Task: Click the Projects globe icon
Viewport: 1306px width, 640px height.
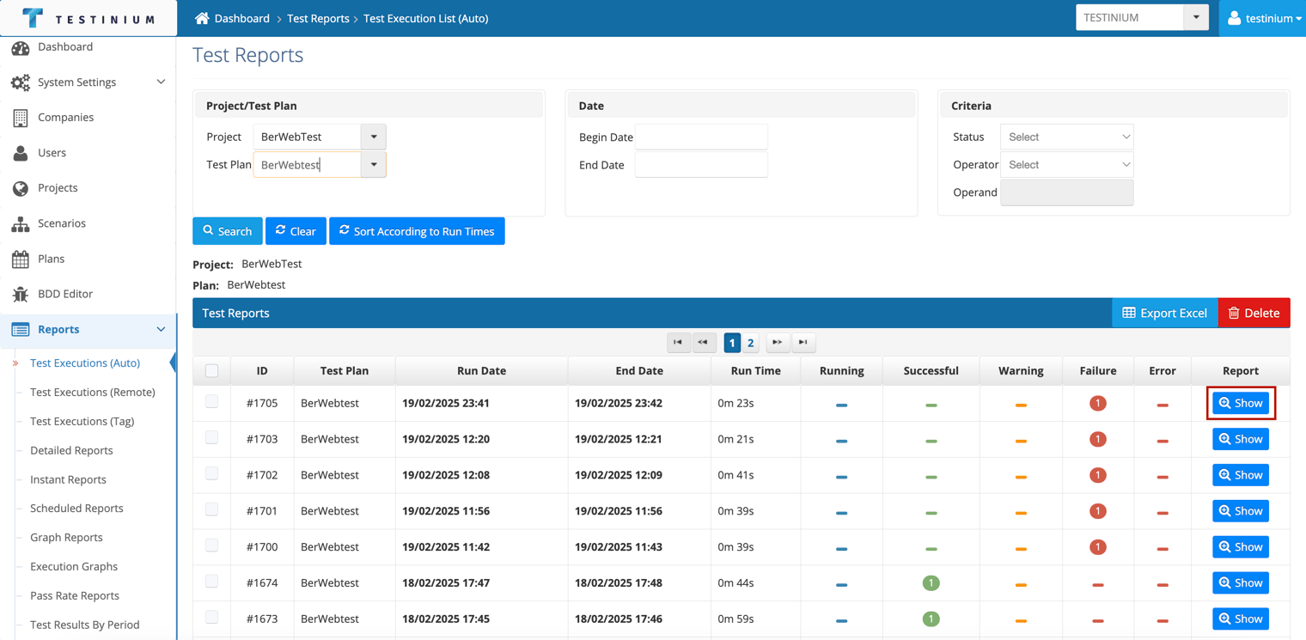Action: (x=21, y=188)
